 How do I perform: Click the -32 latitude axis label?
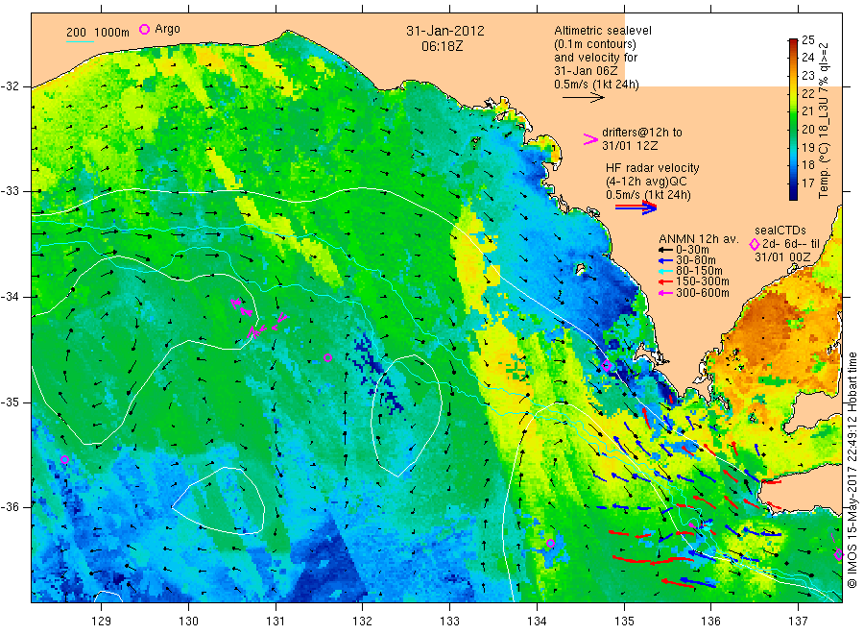10,86
